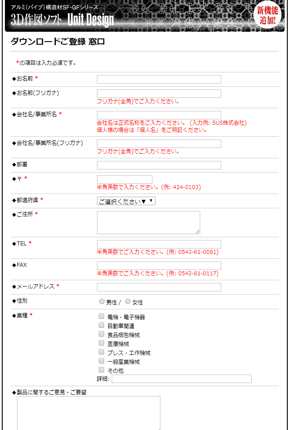Click the hint with SUS株式会社 example

click(x=172, y=123)
